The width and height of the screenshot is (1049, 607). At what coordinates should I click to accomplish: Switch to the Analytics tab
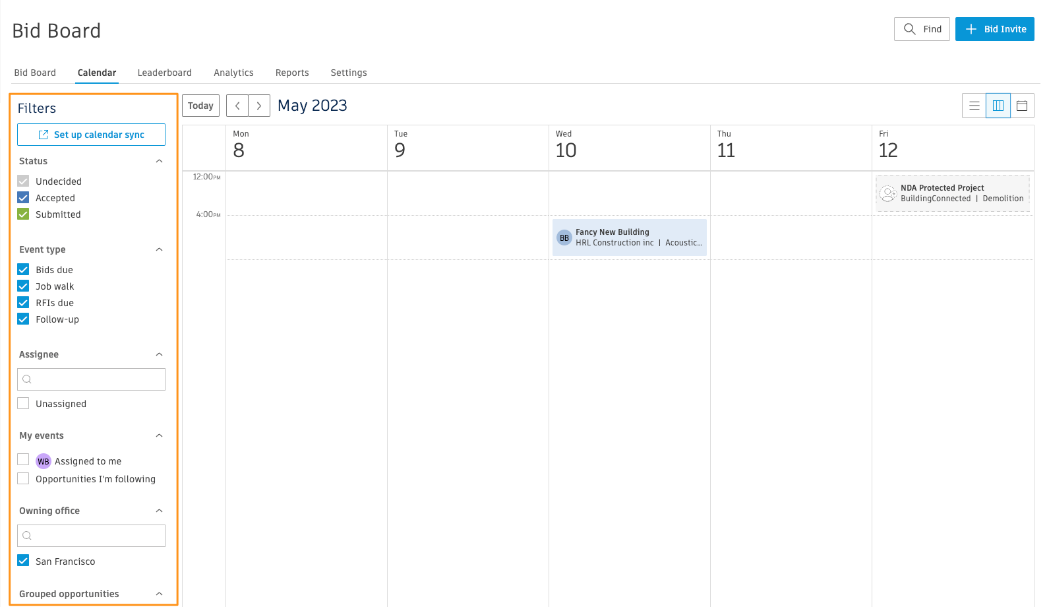coord(233,73)
